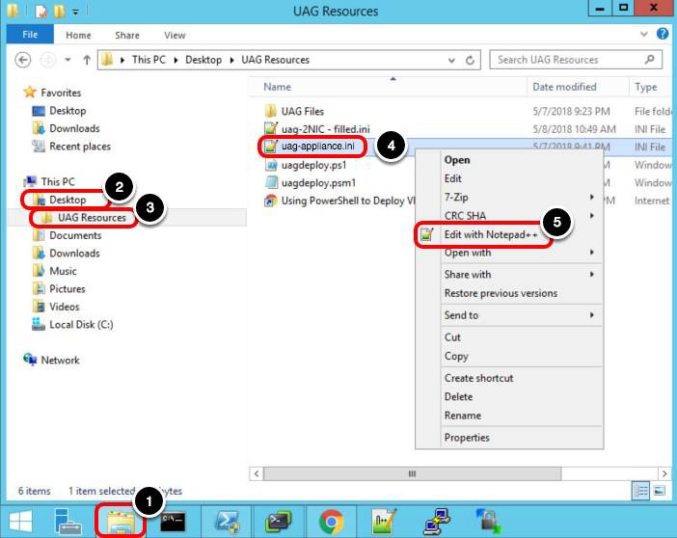This screenshot has width=677, height=538.
Task: Select the uag-2NIC - filled.ini file
Action: click(x=326, y=129)
